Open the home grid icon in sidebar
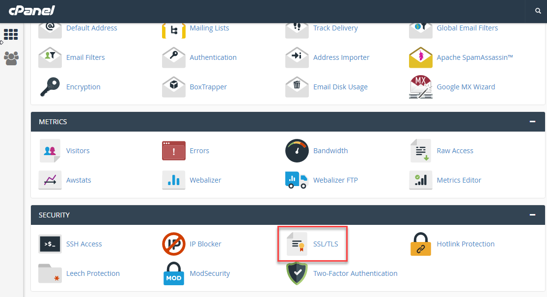 [11, 34]
